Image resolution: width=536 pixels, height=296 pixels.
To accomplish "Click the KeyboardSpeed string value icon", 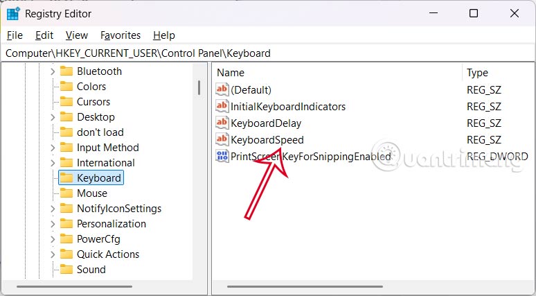I will click(x=222, y=141).
